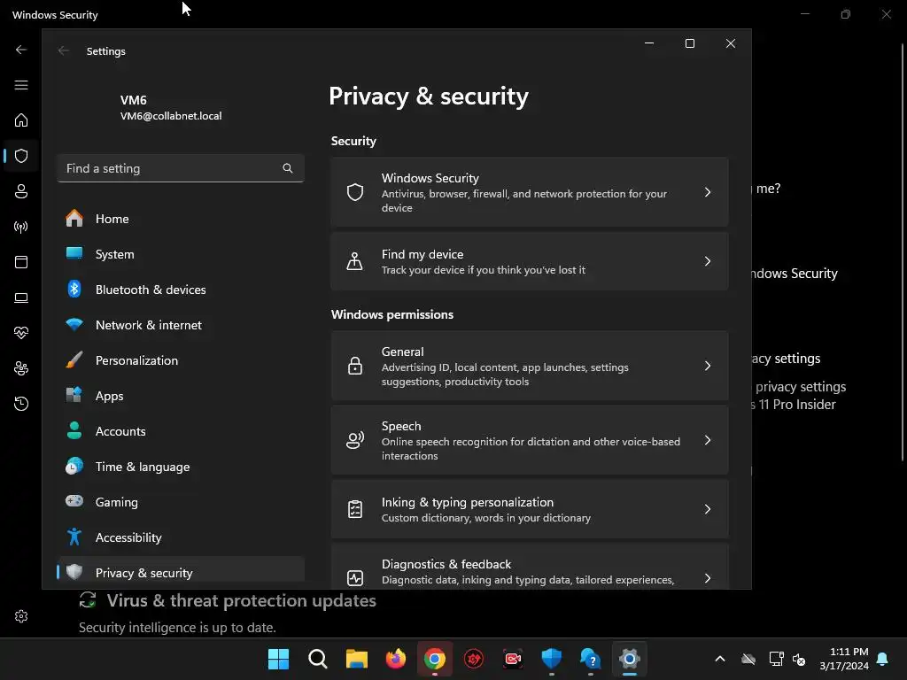Open Windows Start menu
This screenshot has width=907, height=680.
pyautogui.click(x=278, y=659)
